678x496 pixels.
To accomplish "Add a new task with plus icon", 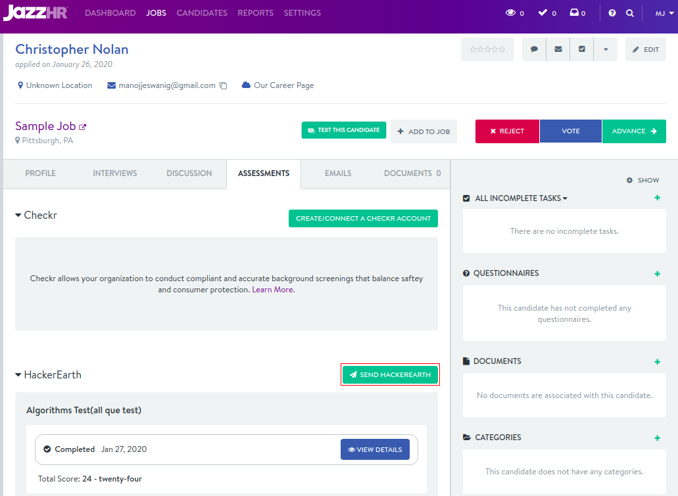I will (657, 198).
